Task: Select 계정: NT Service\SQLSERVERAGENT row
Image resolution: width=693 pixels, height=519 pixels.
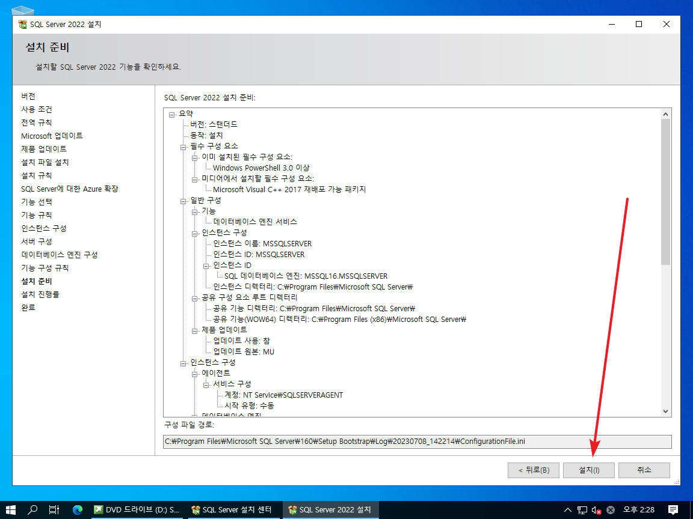Action: pyautogui.click(x=284, y=395)
